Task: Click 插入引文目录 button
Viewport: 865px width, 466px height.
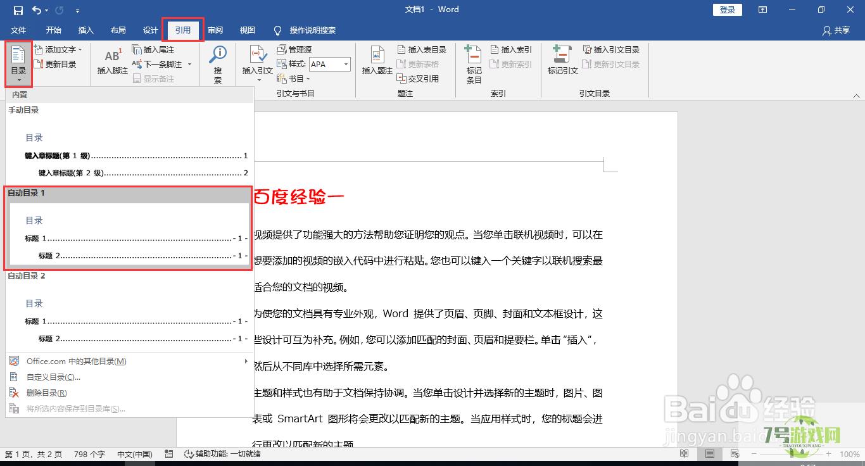Action: [x=612, y=49]
